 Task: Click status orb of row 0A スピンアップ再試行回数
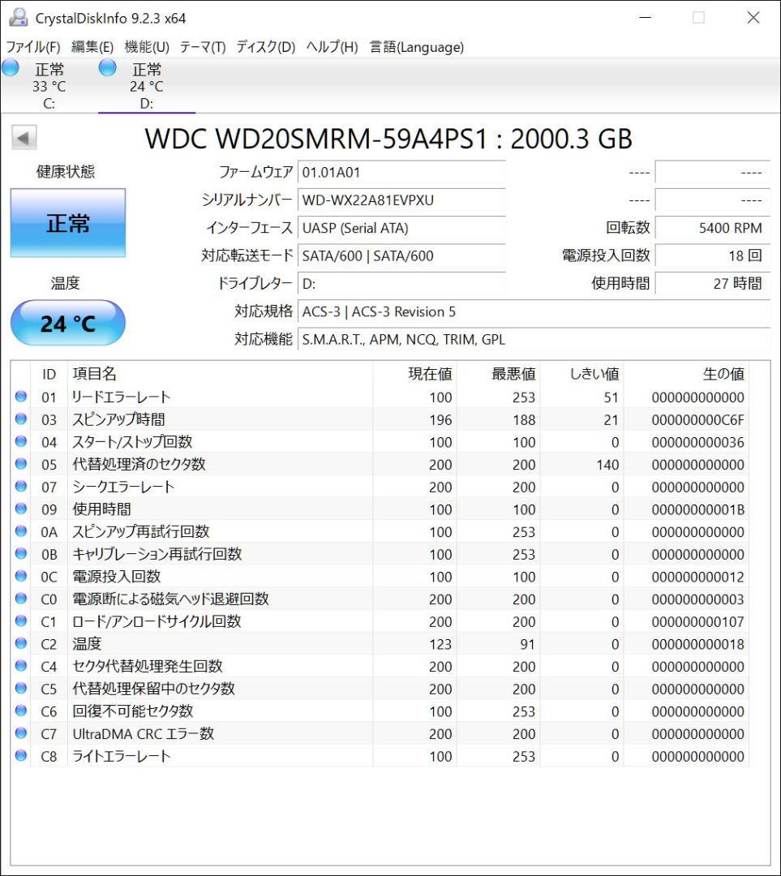coord(21,530)
